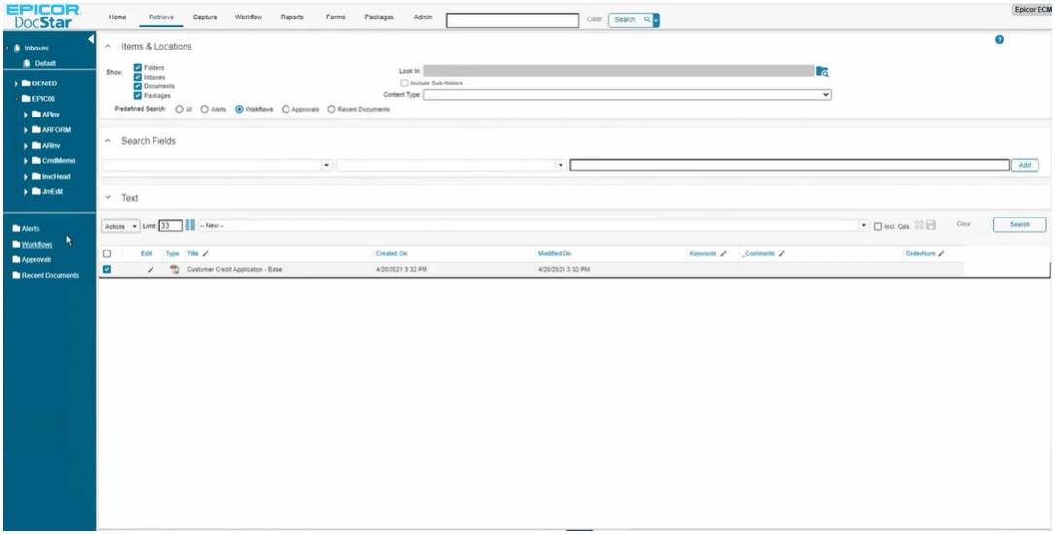Open the top Search button dropdown arrow
Viewport: 1055px width, 534px height.
pos(656,20)
